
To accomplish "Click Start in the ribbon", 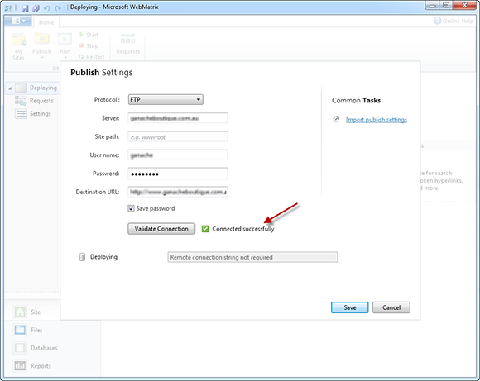I will tap(89, 35).
